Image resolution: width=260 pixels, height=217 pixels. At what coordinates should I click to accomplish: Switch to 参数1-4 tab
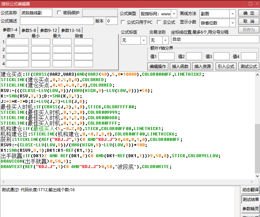point(10,30)
